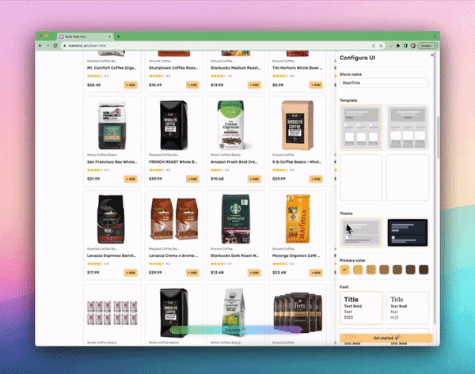The width and height of the screenshot is (475, 374).
Task: Toggle the browser side panel icon
Action: point(405,46)
